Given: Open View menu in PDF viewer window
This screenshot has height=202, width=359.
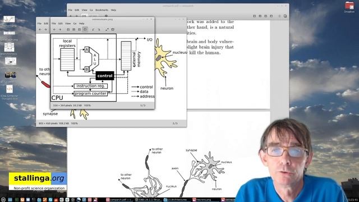Looking at the screenshot, I should [x=85, y=10].
